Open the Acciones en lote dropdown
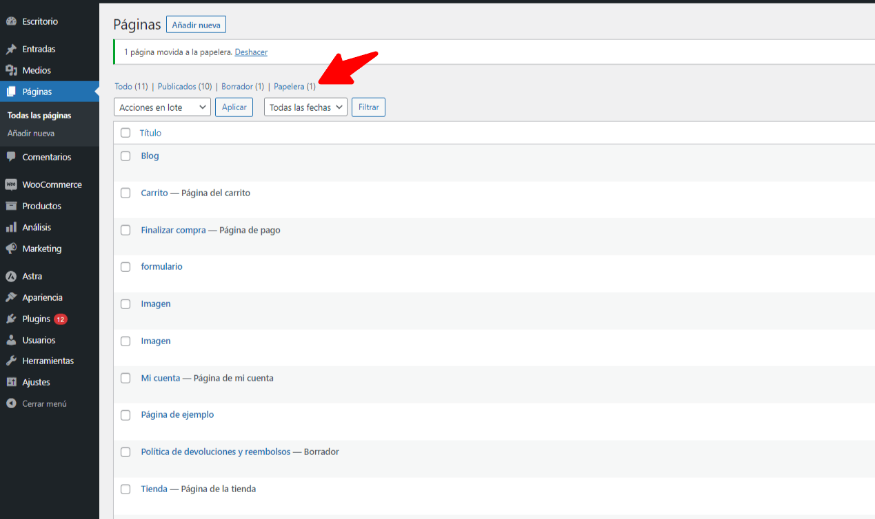The image size is (875, 519). pos(163,107)
